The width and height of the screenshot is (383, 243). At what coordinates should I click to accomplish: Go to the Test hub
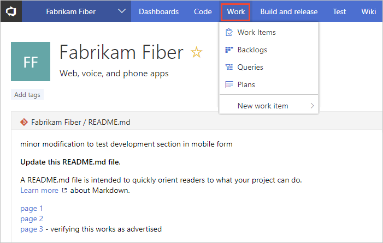(x=339, y=11)
